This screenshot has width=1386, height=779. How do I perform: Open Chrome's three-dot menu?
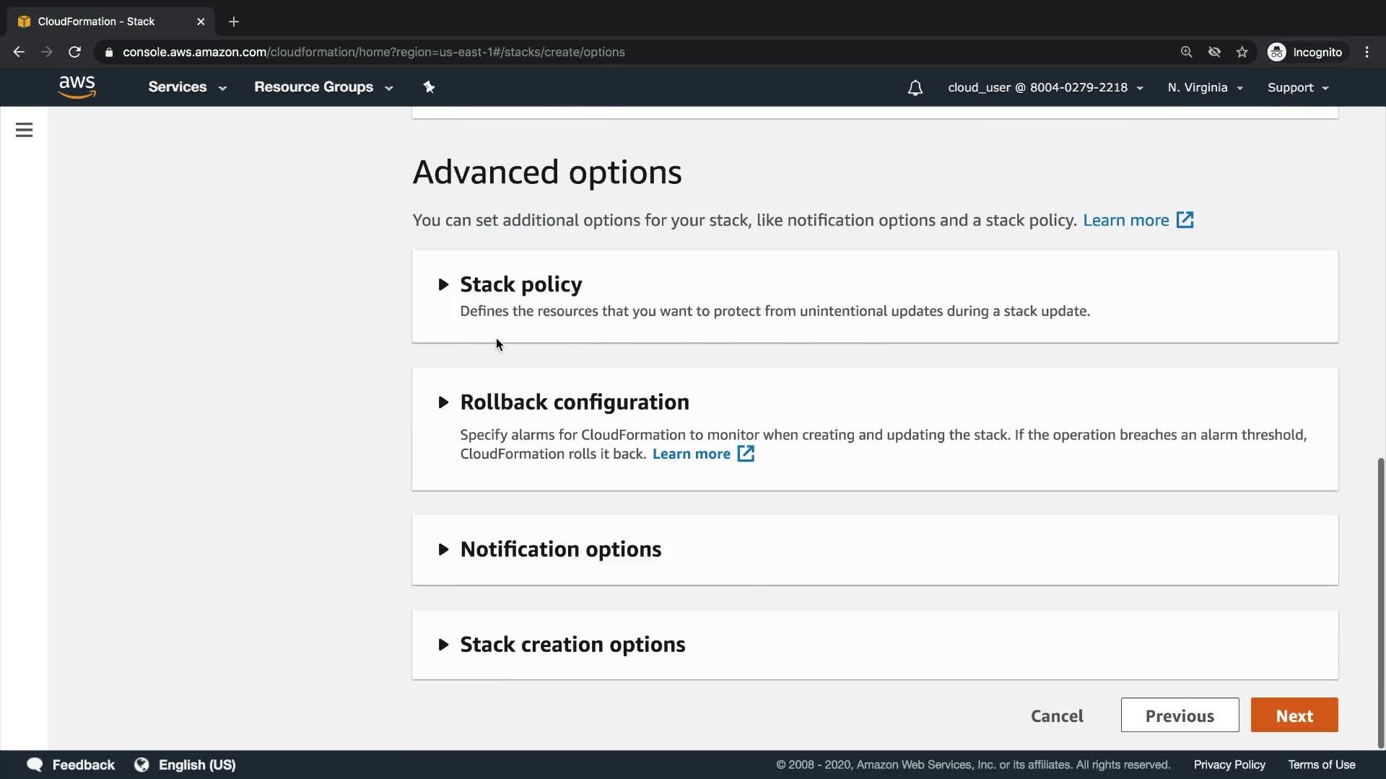pyautogui.click(x=1367, y=52)
